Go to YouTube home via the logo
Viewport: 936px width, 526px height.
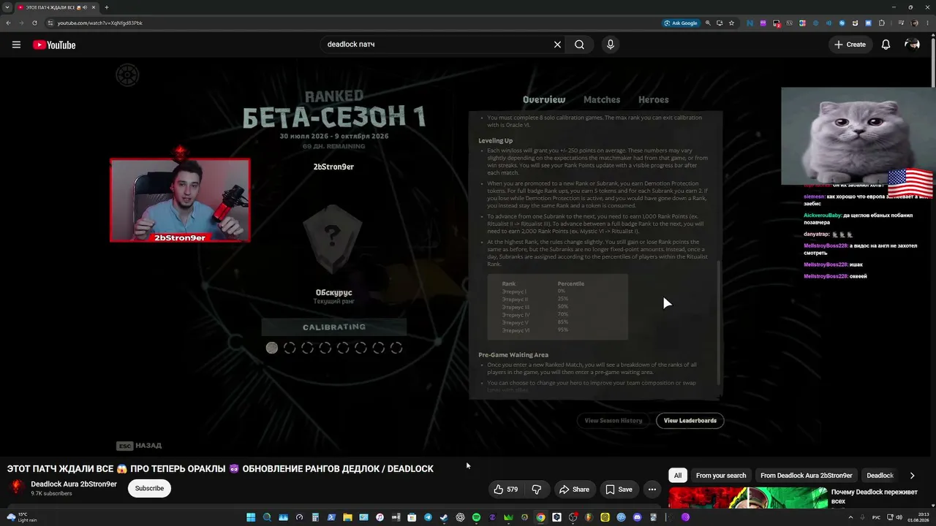tap(54, 45)
